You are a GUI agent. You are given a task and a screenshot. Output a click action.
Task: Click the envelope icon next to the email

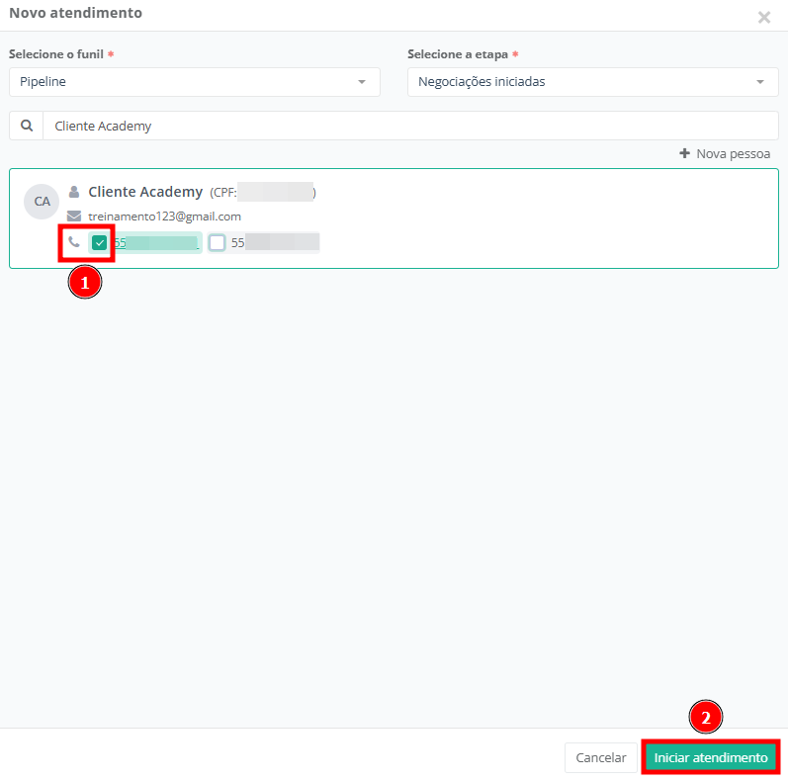[x=74, y=217]
